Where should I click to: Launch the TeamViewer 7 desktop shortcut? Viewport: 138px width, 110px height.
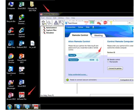point(11,71)
